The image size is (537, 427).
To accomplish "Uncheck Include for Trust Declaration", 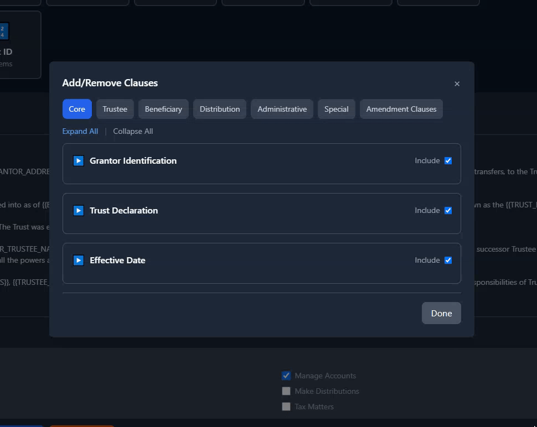I will tap(448, 210).
